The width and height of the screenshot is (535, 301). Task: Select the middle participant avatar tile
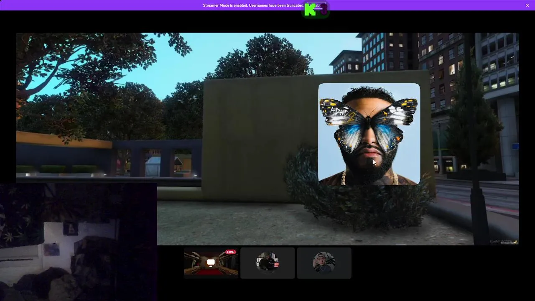(x=267, y=263)
